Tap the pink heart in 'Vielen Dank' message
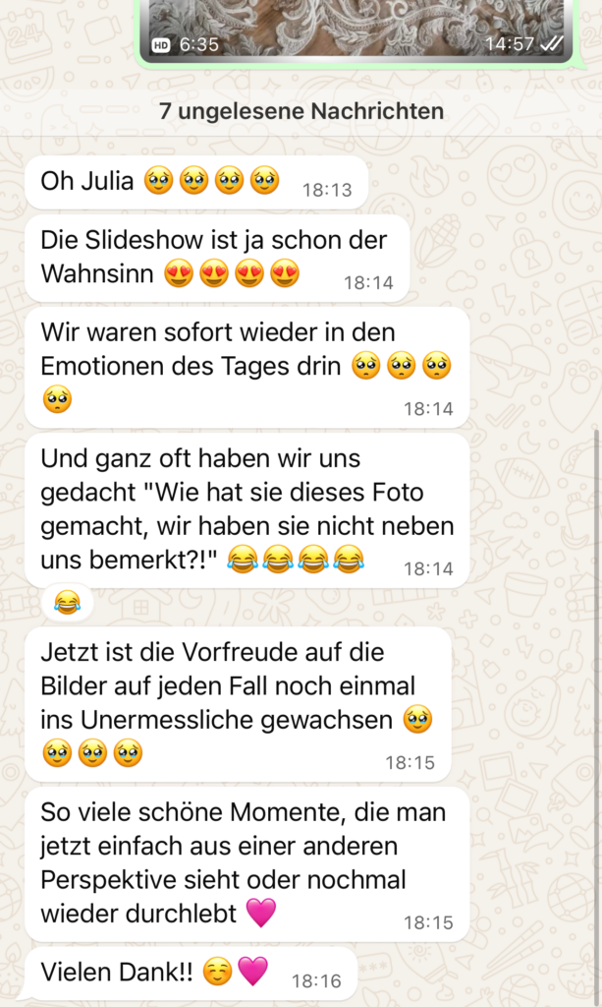Image resolution: width=602 pixels, height=1007 pixels. (252, 972)
